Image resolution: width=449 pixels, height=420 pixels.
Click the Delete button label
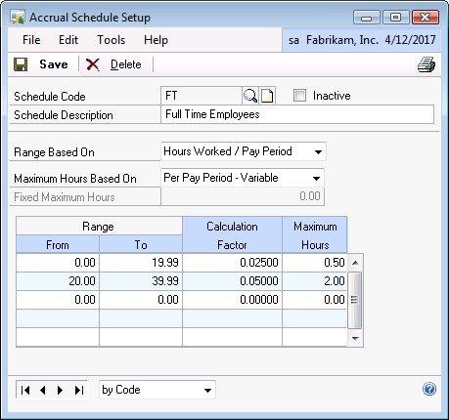[x=126, y=64]
